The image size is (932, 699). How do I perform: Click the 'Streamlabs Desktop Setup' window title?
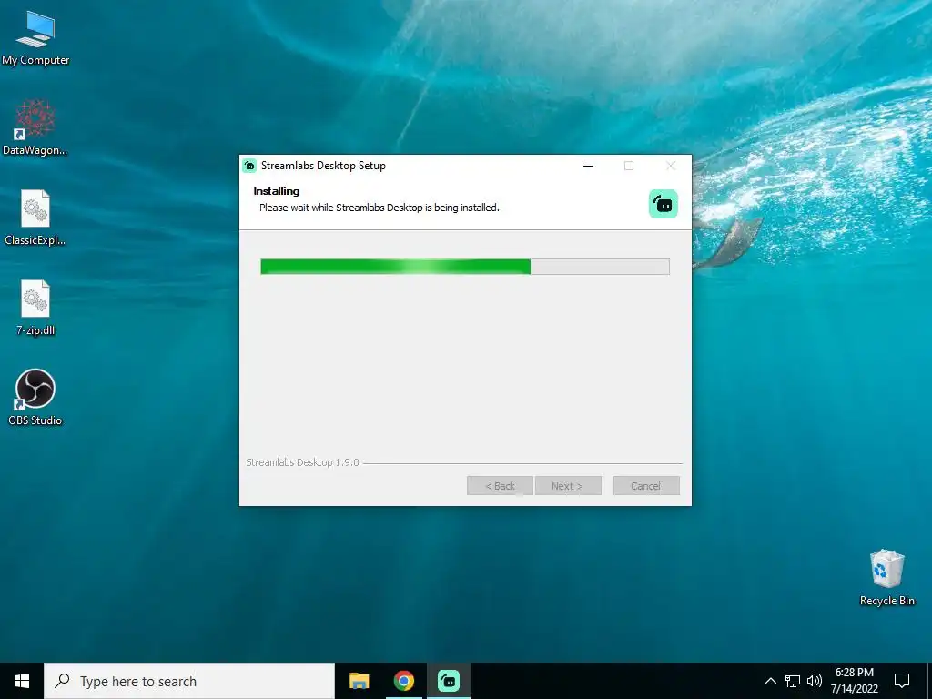pyautogui.click(x=323, y=166)
